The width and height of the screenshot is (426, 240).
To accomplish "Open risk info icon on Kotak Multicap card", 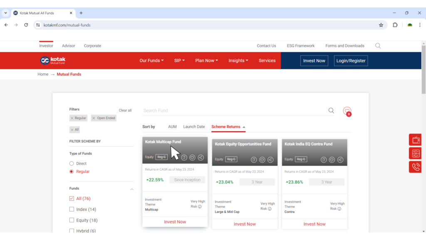I will coord(200,207).
